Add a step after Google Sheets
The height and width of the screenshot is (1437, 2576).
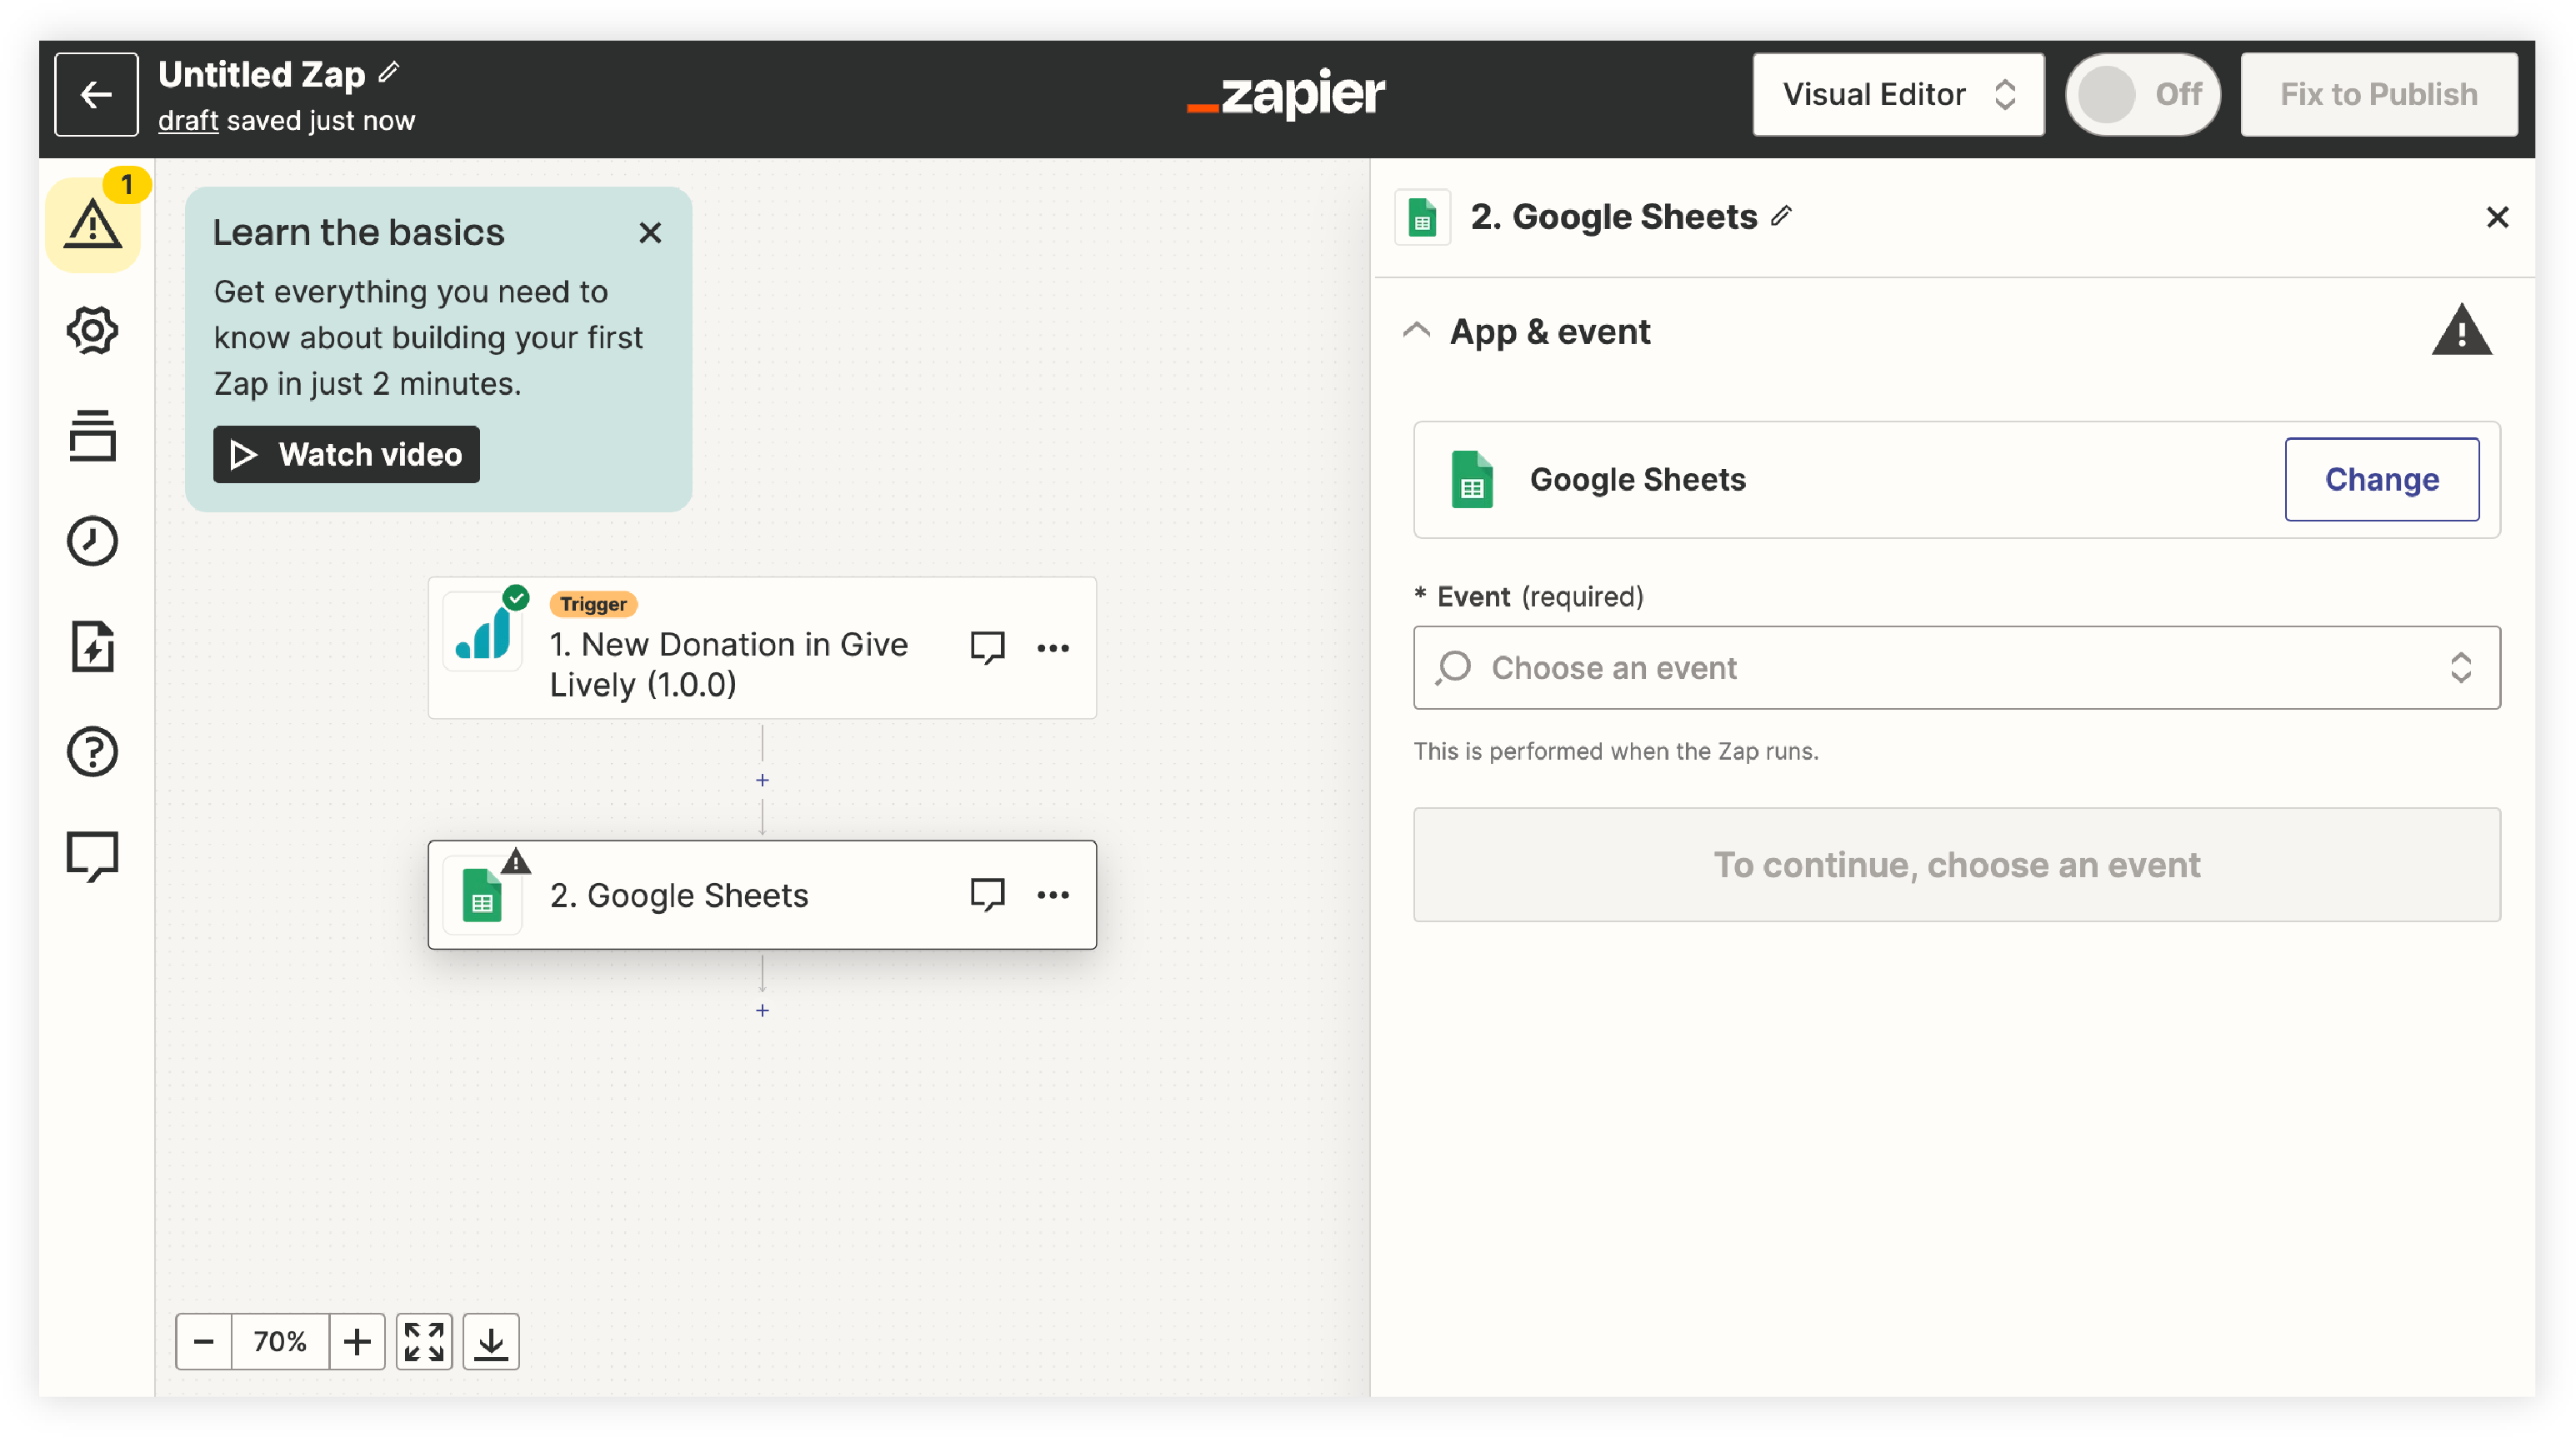[762, 1010]
